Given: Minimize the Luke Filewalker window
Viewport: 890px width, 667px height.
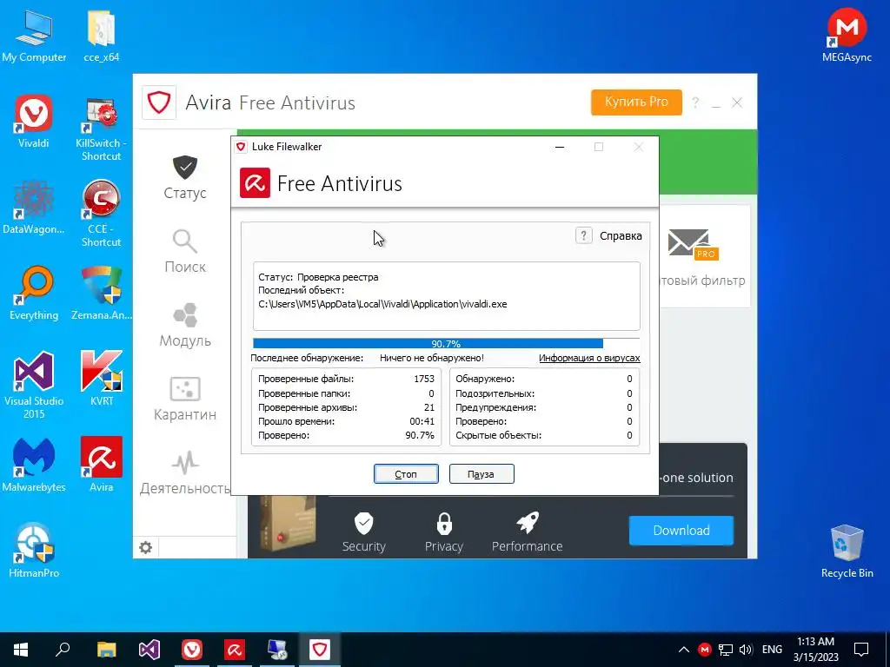Looking at the screenshot, I should [x=560, y=147].
